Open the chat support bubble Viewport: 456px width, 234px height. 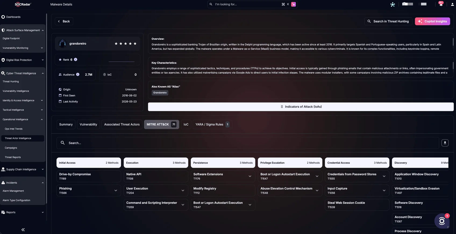click(442, 221)
